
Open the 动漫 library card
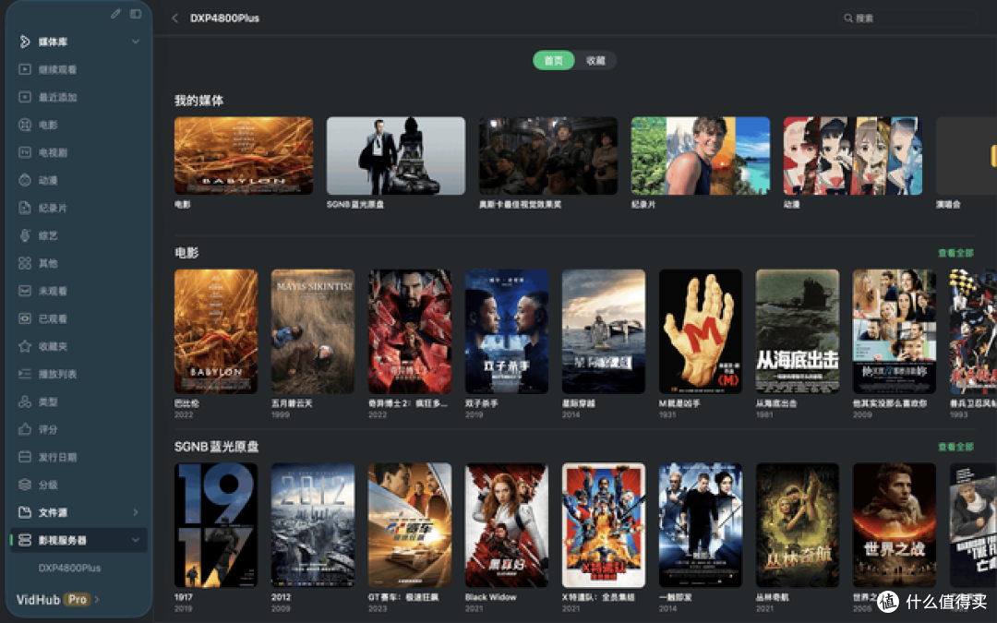[x=853, y=156]
